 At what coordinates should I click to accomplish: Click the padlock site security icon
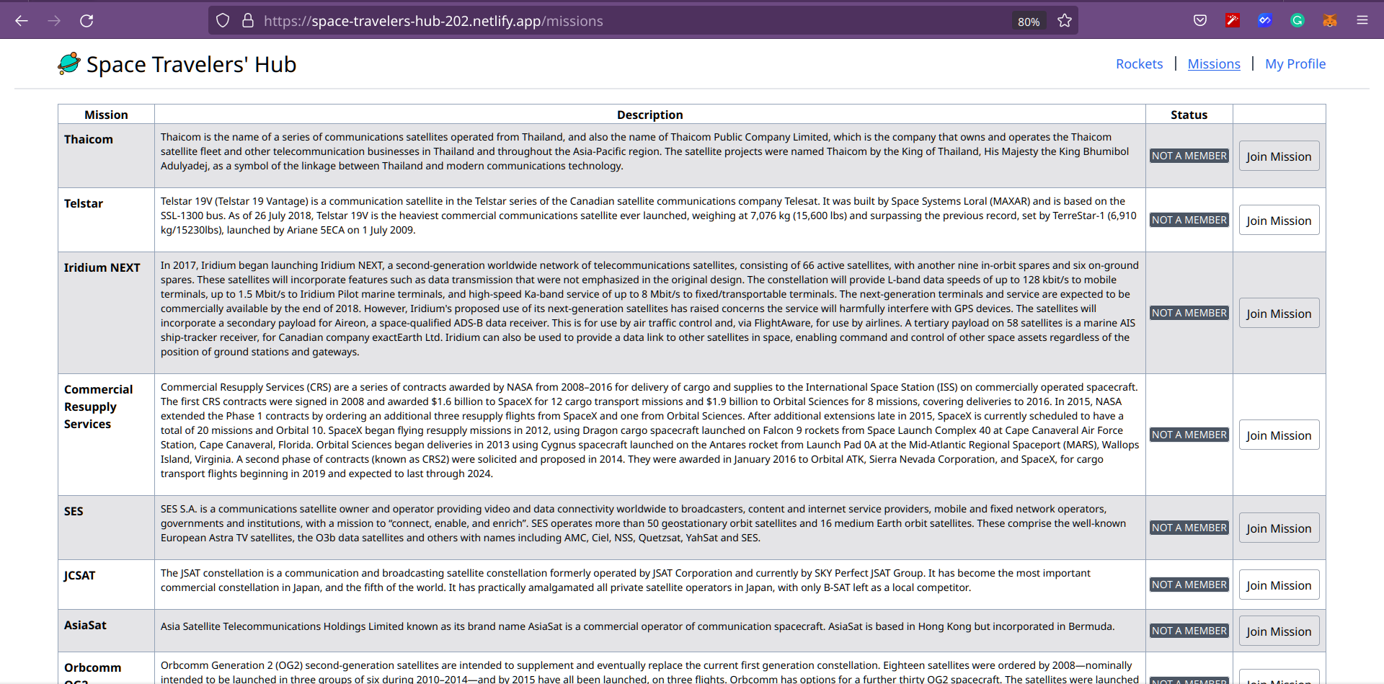[248, 21]
